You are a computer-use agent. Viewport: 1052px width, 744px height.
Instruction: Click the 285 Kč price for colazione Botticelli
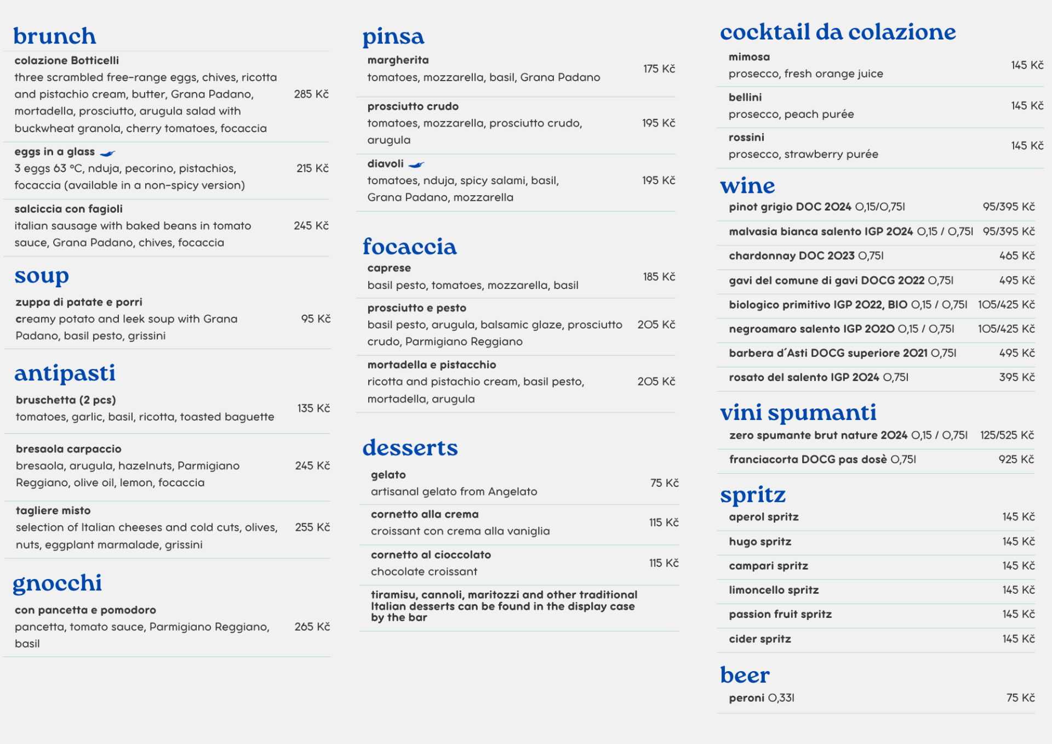(311, 94)
